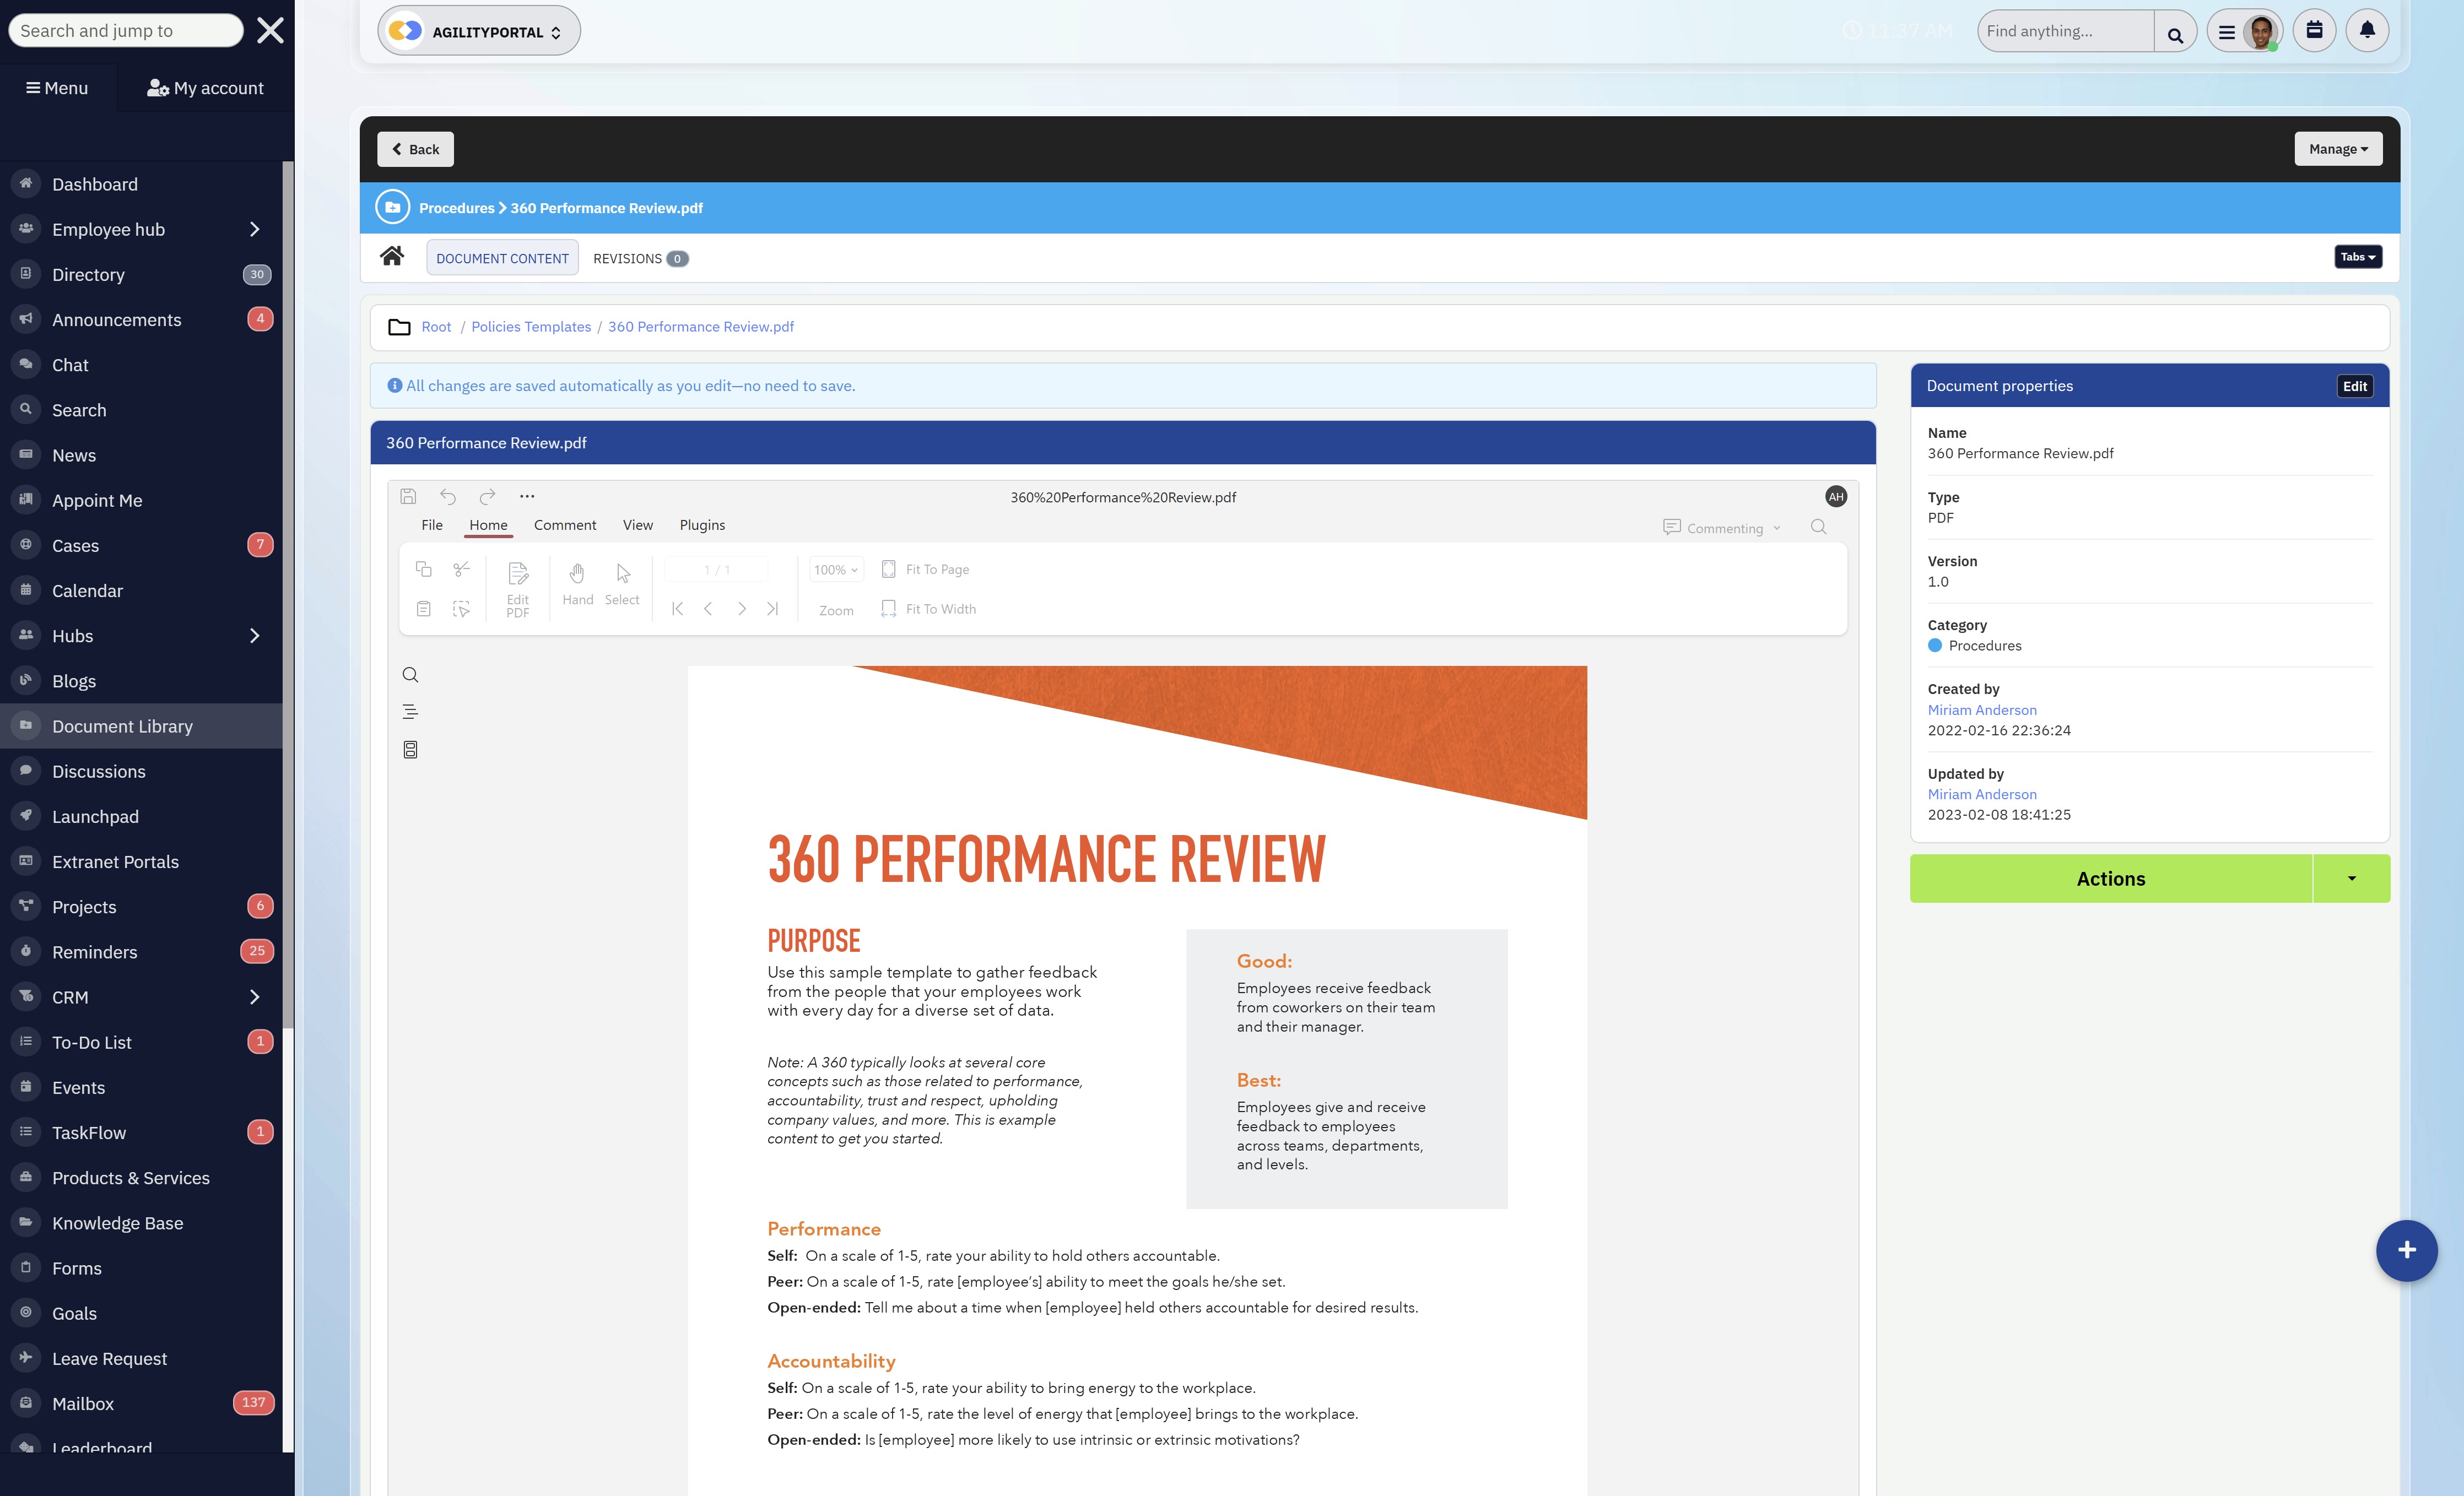Expand the Employee hub submenu
The height and width of the screenshot is (1496, 2464).
click(x=254, y=229)
